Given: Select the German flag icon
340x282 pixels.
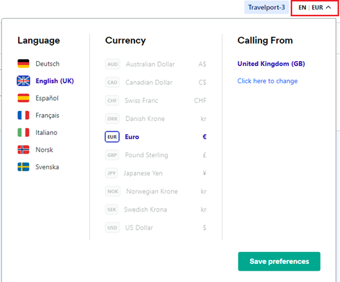Looking at the screenshot, I should tap(24, 64).
